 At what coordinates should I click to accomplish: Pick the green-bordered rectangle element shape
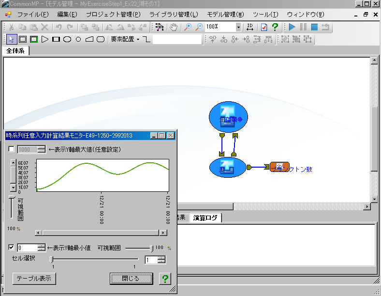pyautogui.click(x=34, y=39)
